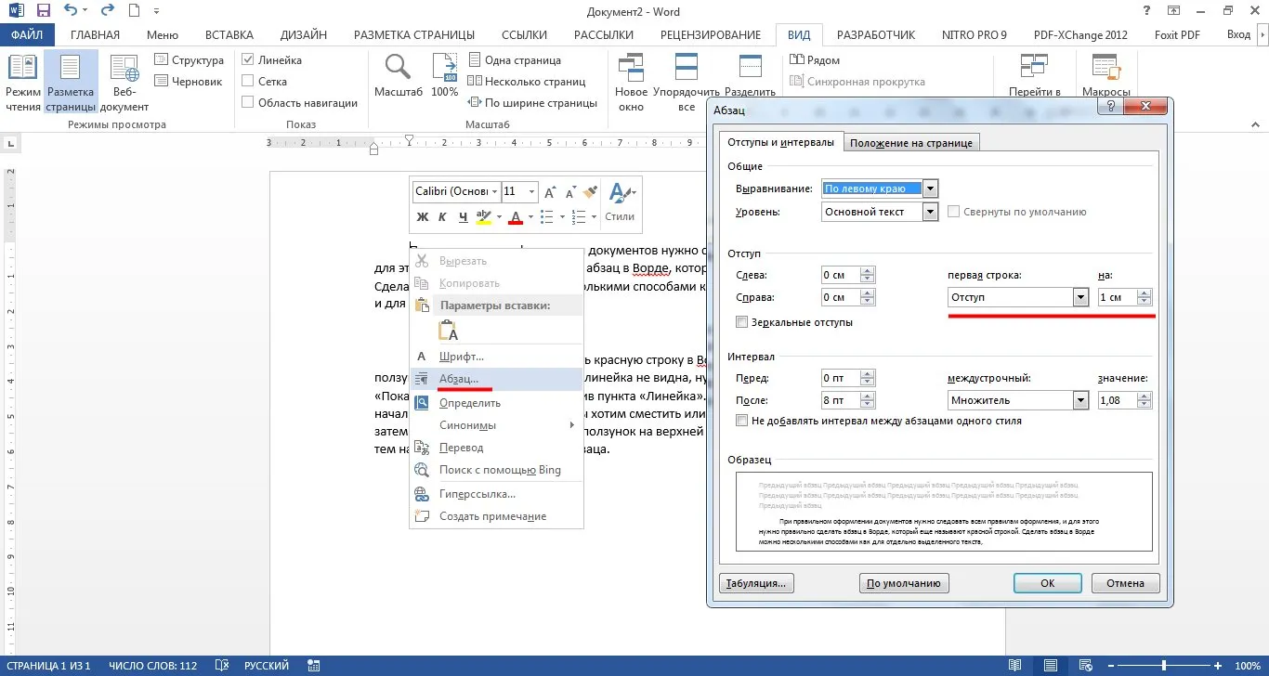Toggle italic К in mini toolbar
This screenshot has width=1269, height=676.
point(443,216)
